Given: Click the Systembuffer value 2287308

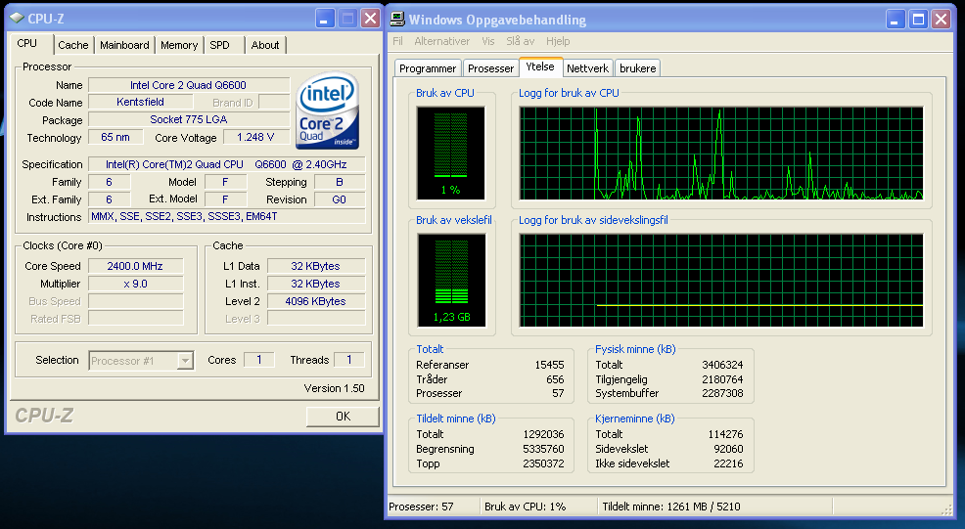Looking at the screenshot, I should coord(722,393).
